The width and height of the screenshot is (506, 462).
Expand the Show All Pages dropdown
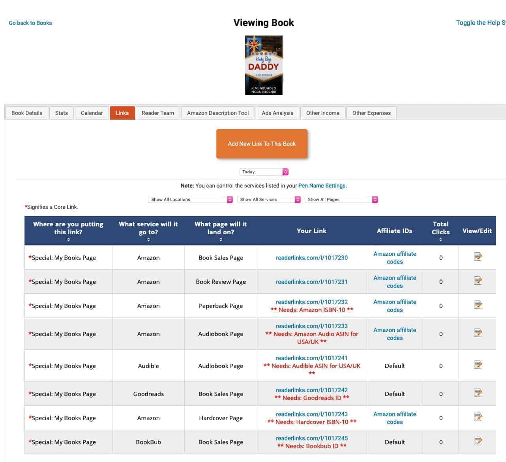tap(341, 199)
